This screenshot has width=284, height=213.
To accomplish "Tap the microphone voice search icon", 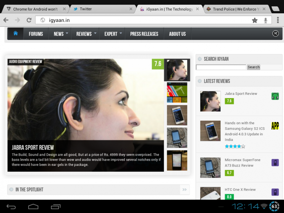I will (266, 20).
